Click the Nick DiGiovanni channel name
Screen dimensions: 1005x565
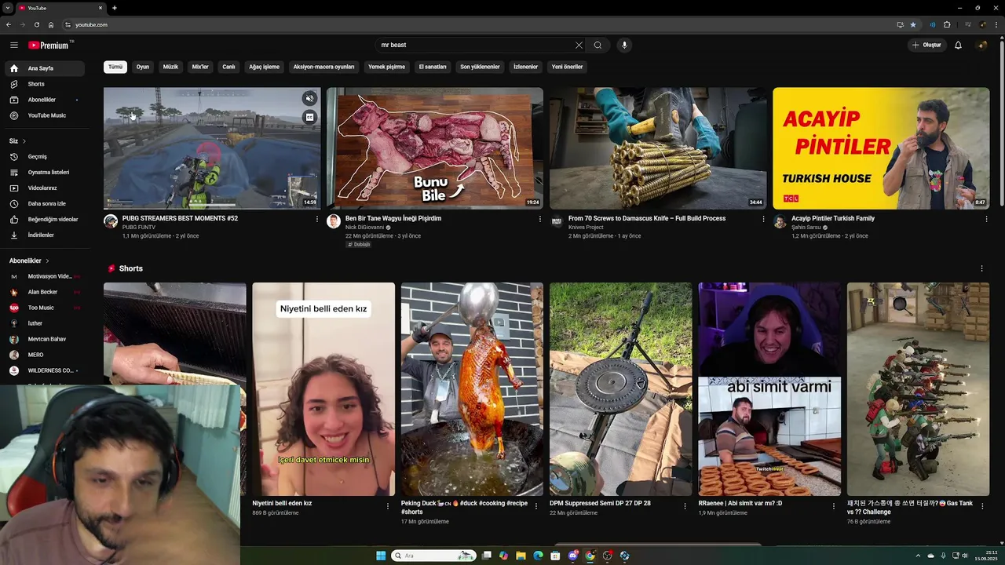point(364,228)
